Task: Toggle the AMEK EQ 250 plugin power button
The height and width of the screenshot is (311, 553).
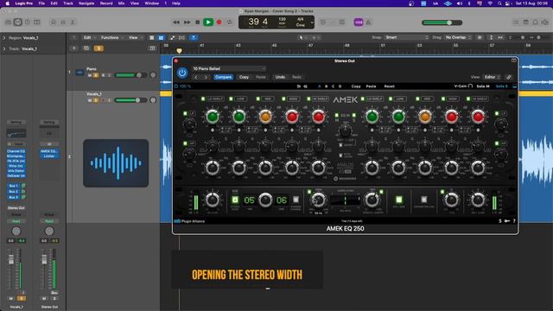Action: pyautogui.click(x=182, y=73)
